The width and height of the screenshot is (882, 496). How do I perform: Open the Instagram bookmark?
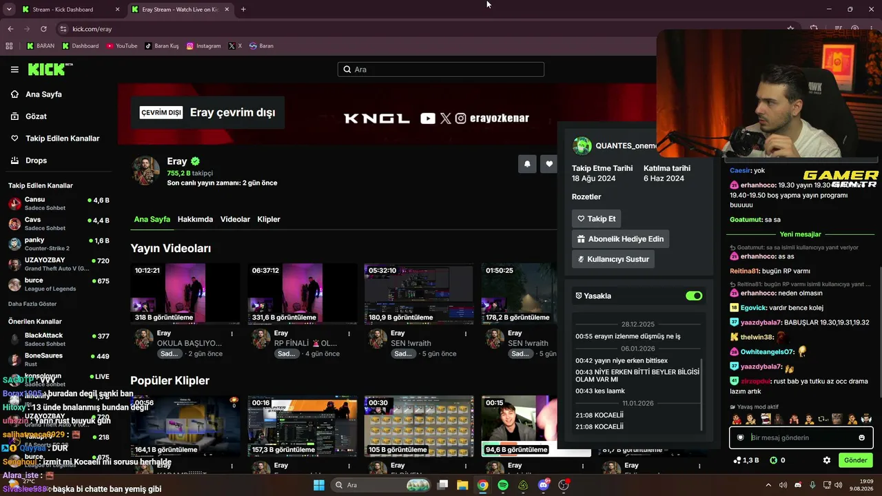[x=204, y=46]
